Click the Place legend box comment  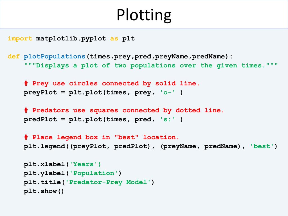pyautogui.click(x=102, y=137)
